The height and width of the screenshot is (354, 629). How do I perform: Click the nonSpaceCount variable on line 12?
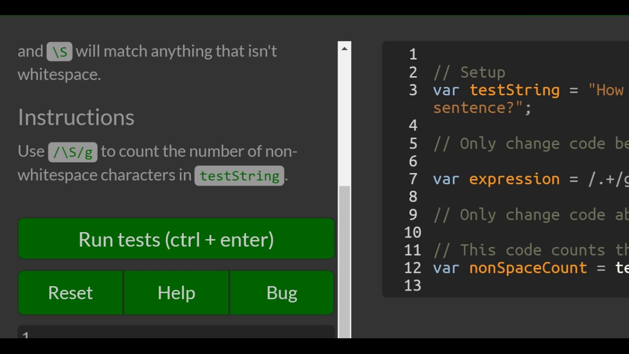click(528, 268)
